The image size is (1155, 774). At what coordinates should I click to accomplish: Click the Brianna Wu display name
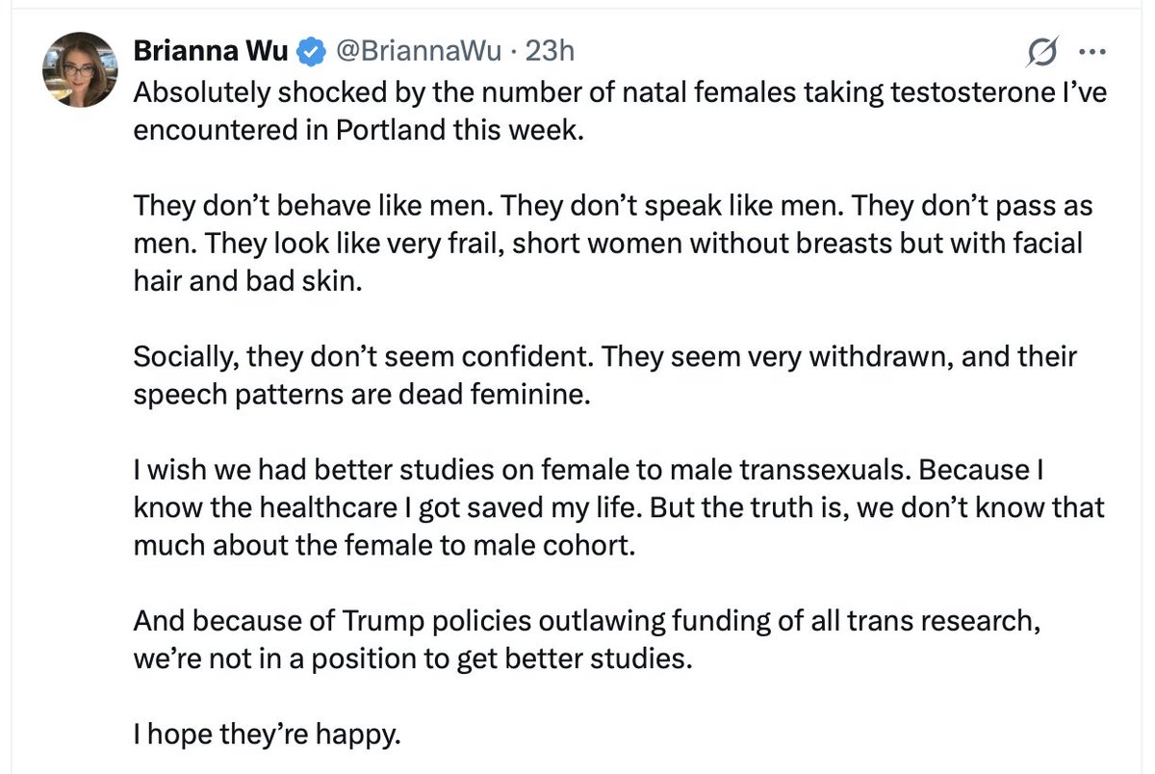pyautogui.click(x=210, y=49)
